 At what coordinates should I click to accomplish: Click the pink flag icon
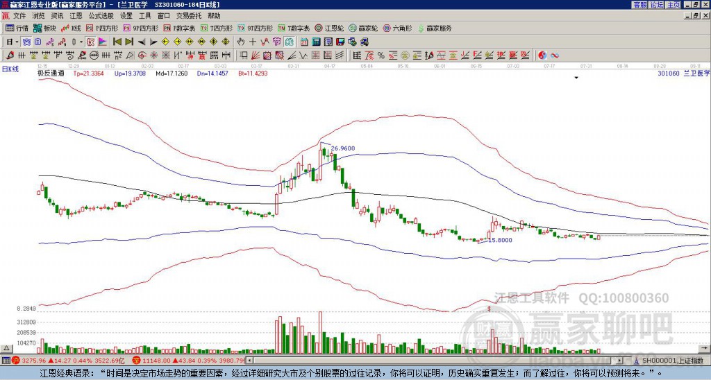pos(103,42)
